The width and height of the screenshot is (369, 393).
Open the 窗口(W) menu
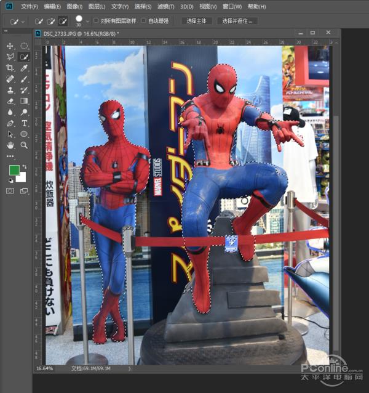click(x=232, y=7)
